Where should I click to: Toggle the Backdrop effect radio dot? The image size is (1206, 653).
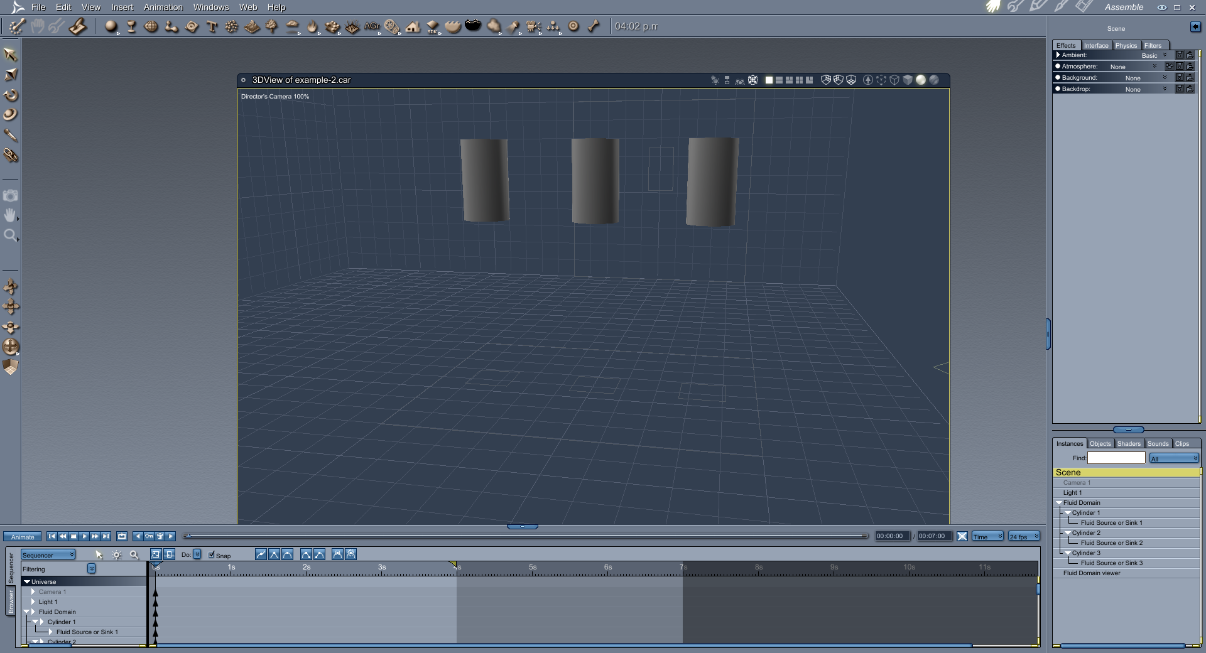[1058, 89]
